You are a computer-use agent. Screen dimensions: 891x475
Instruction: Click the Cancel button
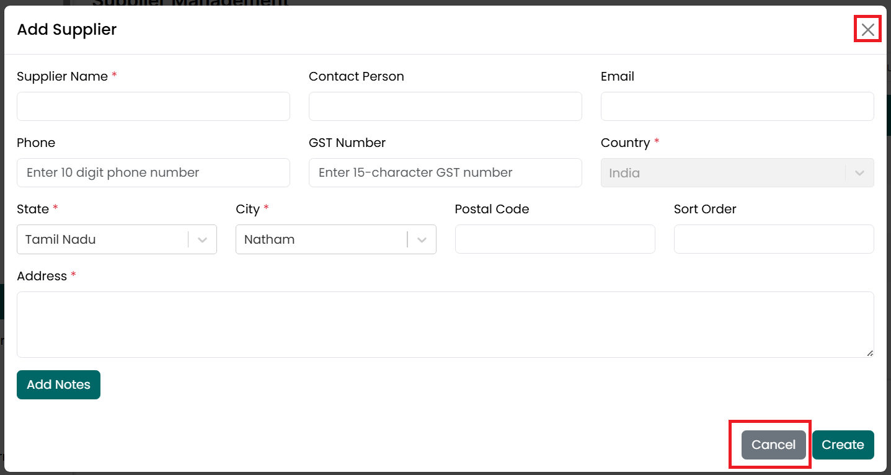[x=773, y=445]
